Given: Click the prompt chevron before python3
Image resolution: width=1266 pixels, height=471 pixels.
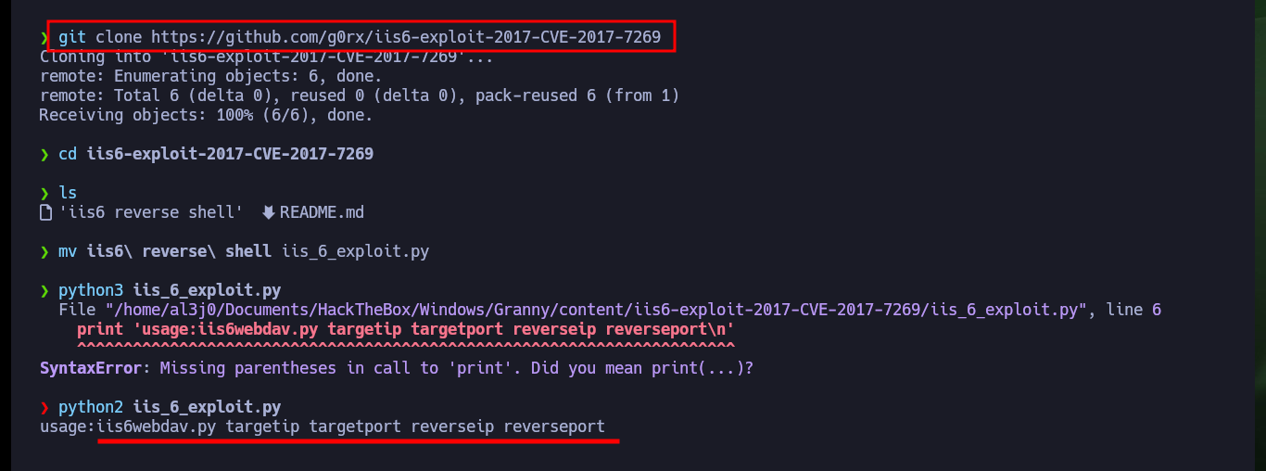Looking at the screenshot, I should pos(44,290).
